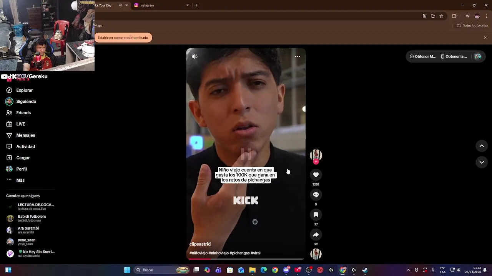The image size is (492, 276).
Task: Open the Actividad notifications
Action: 21,146
